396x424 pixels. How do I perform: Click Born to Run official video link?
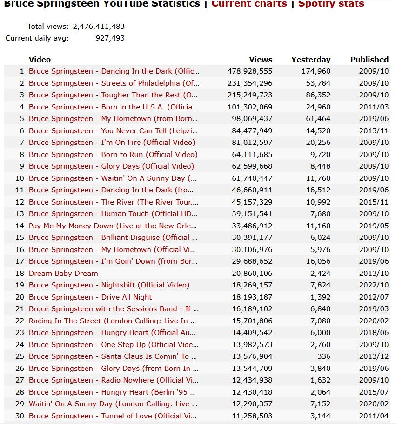click(x=113, y=155)
